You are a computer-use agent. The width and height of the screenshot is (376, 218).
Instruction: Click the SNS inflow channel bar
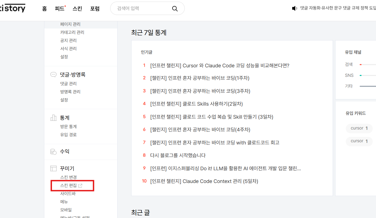tap(368, 75)
